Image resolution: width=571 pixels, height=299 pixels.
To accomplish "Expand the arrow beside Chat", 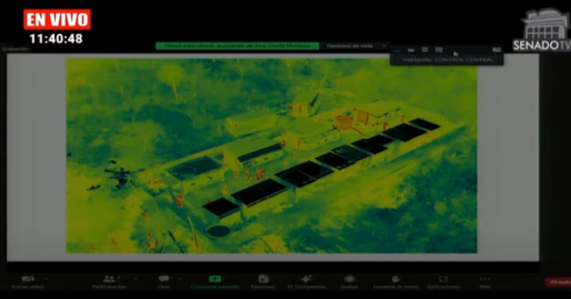I will pos(180,279).
